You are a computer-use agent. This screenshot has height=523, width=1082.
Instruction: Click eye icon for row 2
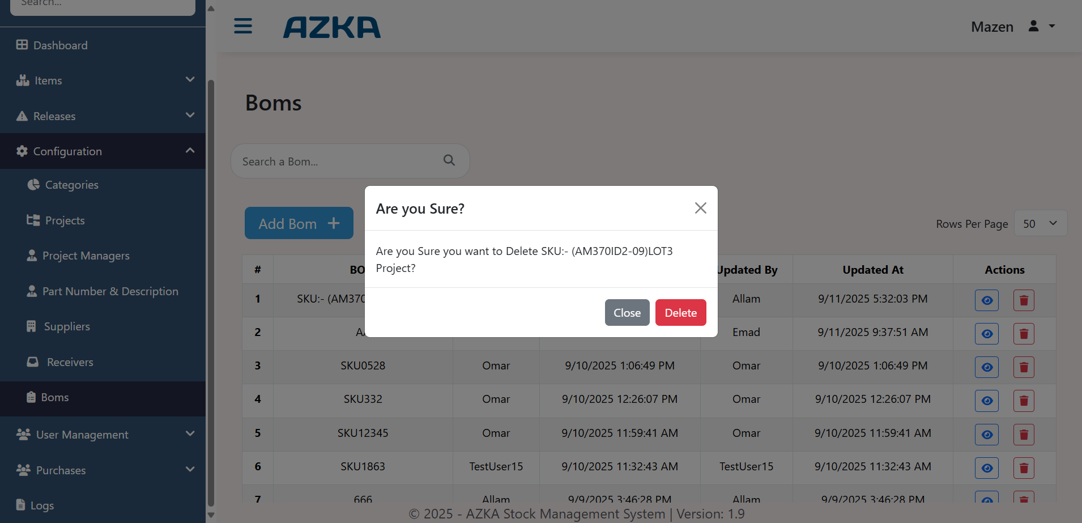pos(986,334)
